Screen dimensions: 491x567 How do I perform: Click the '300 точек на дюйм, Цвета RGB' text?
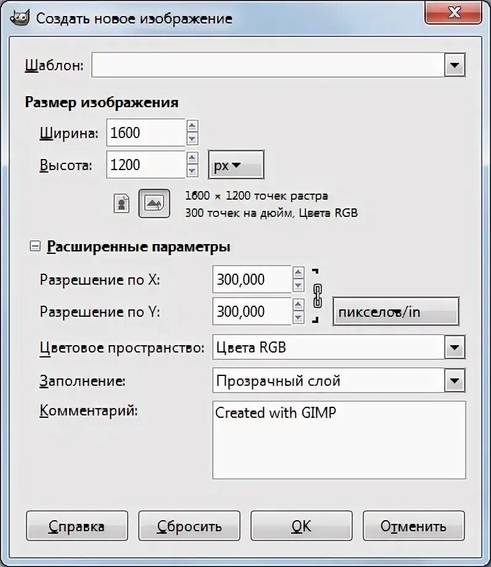271,213
